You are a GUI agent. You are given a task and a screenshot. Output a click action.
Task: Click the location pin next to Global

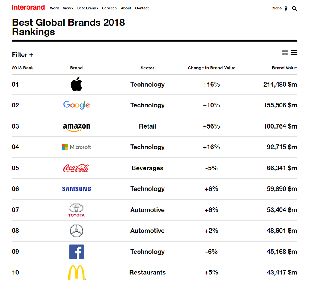[286, 8]
